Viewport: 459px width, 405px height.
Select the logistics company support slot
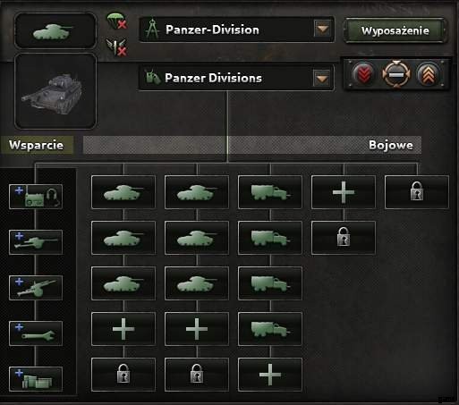point(36,379)
